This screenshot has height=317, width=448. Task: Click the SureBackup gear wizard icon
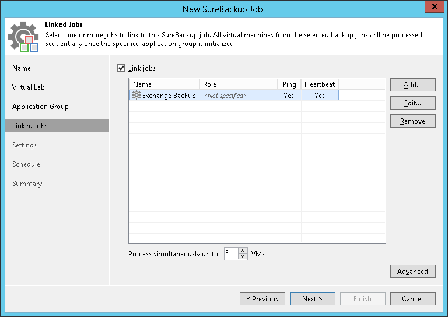tap(23, 37)
